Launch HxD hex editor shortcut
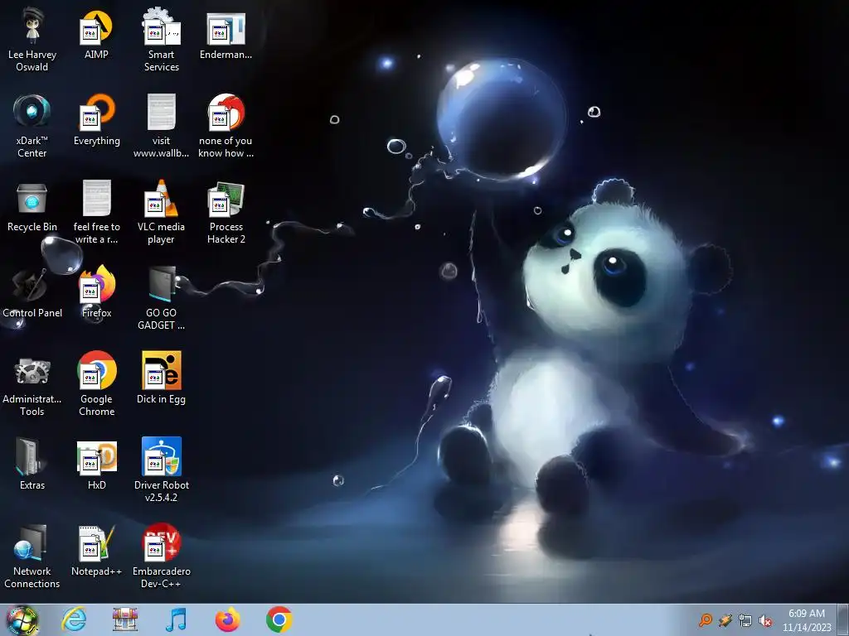Image resolution: width=849 pixels, height=636 pixels. click(96, 464)
